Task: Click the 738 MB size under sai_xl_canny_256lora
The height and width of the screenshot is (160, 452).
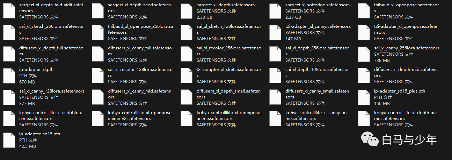Action: pos(382,61)
